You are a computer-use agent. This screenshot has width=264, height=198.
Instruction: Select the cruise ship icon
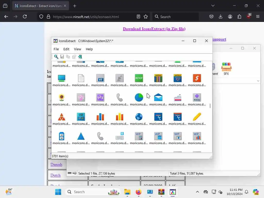[178, 97]
